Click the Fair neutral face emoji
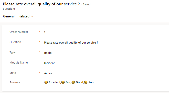169x93 pixels. click(x=63, y=82)
